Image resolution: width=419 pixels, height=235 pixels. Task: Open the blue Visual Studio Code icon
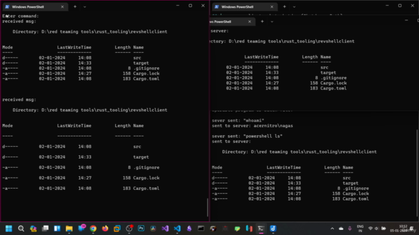click(x=177, y=228)
